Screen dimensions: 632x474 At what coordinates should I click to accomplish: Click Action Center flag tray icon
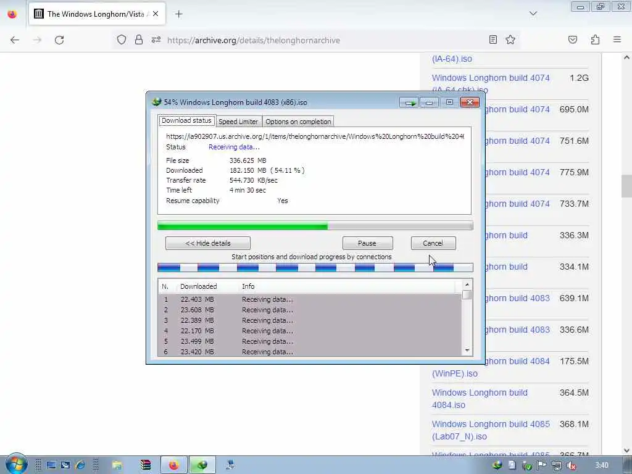click(541, 465)
